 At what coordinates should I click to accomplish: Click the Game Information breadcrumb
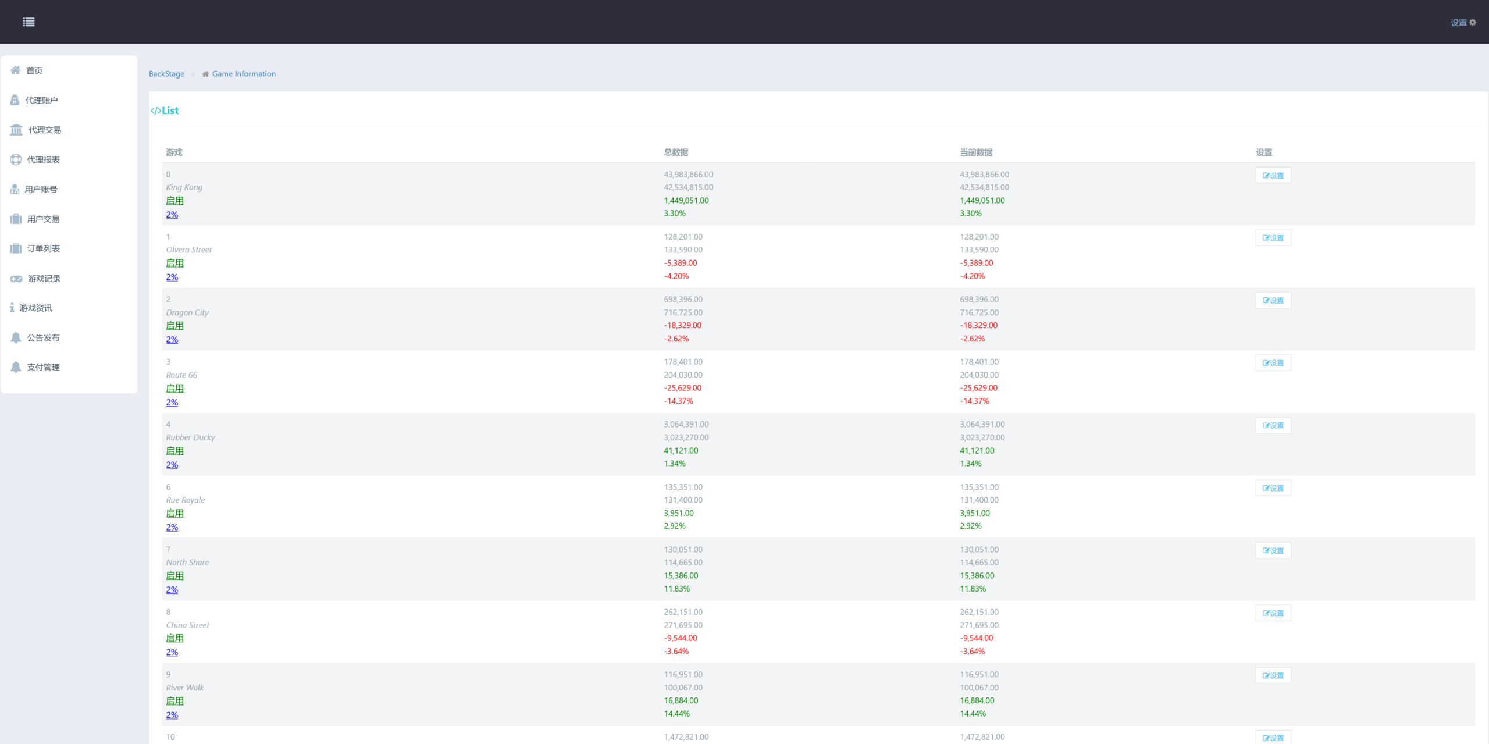click(x=244, y=74)
